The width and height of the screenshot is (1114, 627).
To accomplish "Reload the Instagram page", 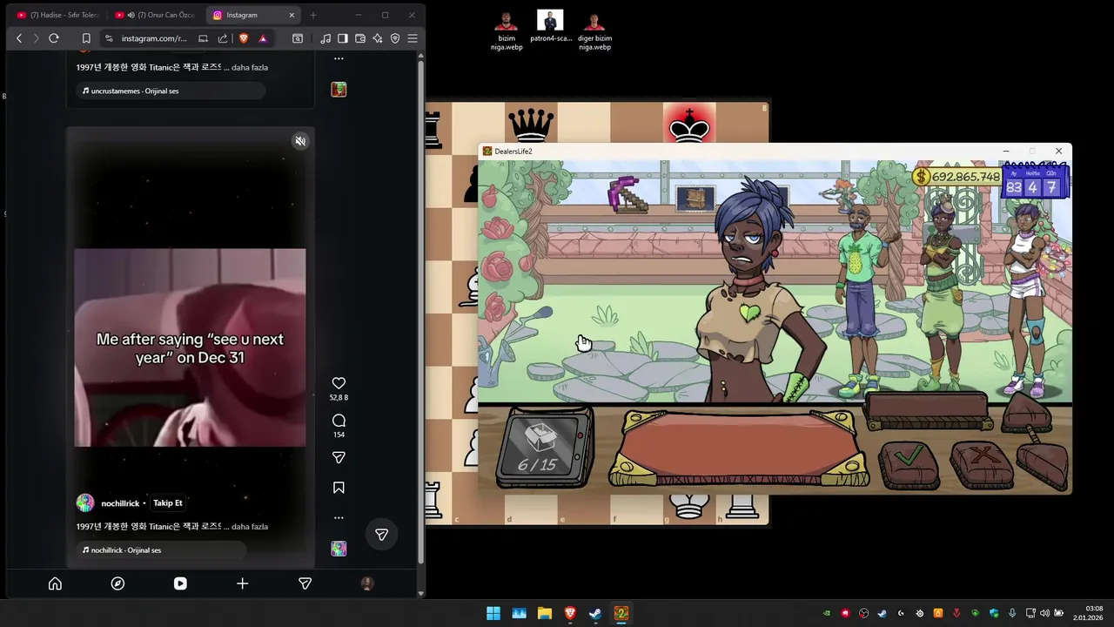I will click(54, 38).
